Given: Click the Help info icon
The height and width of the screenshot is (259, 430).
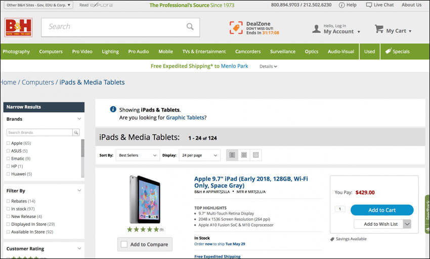Looking at the screenshot, I should 341,5.
